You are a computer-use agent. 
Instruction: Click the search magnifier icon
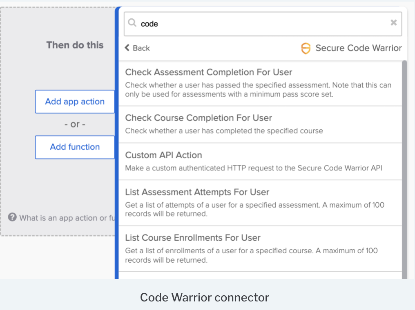(132, 23)
